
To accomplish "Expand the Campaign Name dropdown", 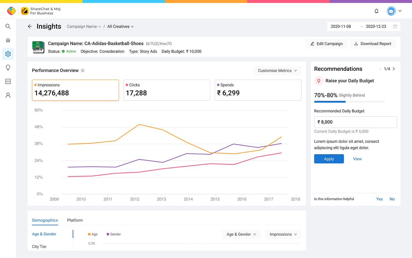I will pos(84,26).
